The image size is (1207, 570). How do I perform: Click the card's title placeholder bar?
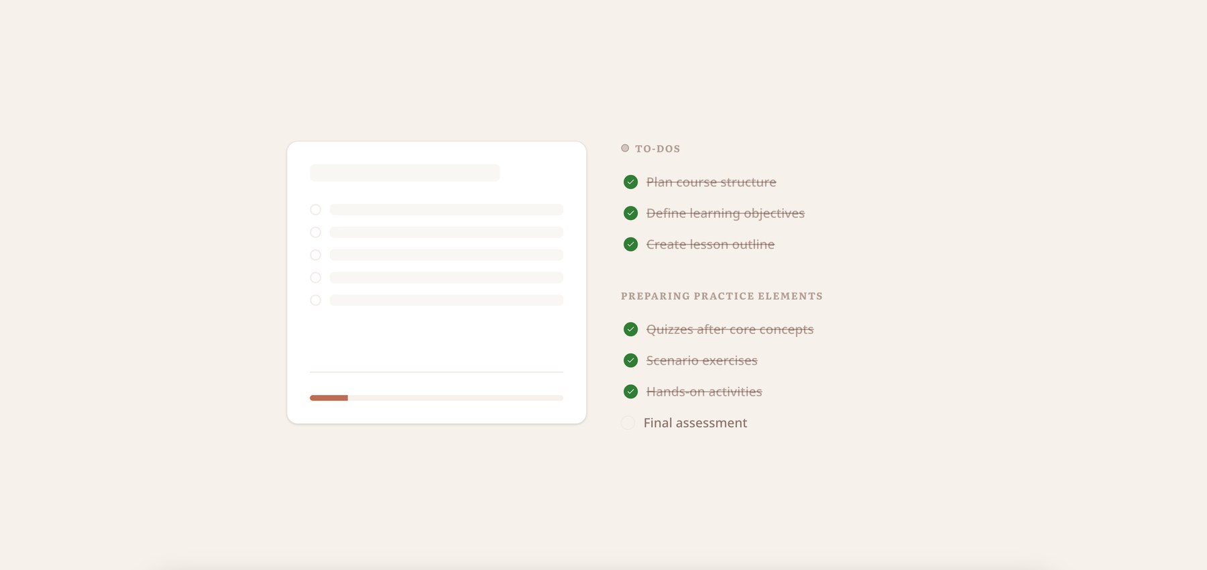(x=405, y=172)
